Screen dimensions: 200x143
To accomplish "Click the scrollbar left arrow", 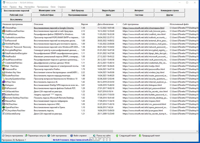I will pyautogui.click(x=3, y=131).
